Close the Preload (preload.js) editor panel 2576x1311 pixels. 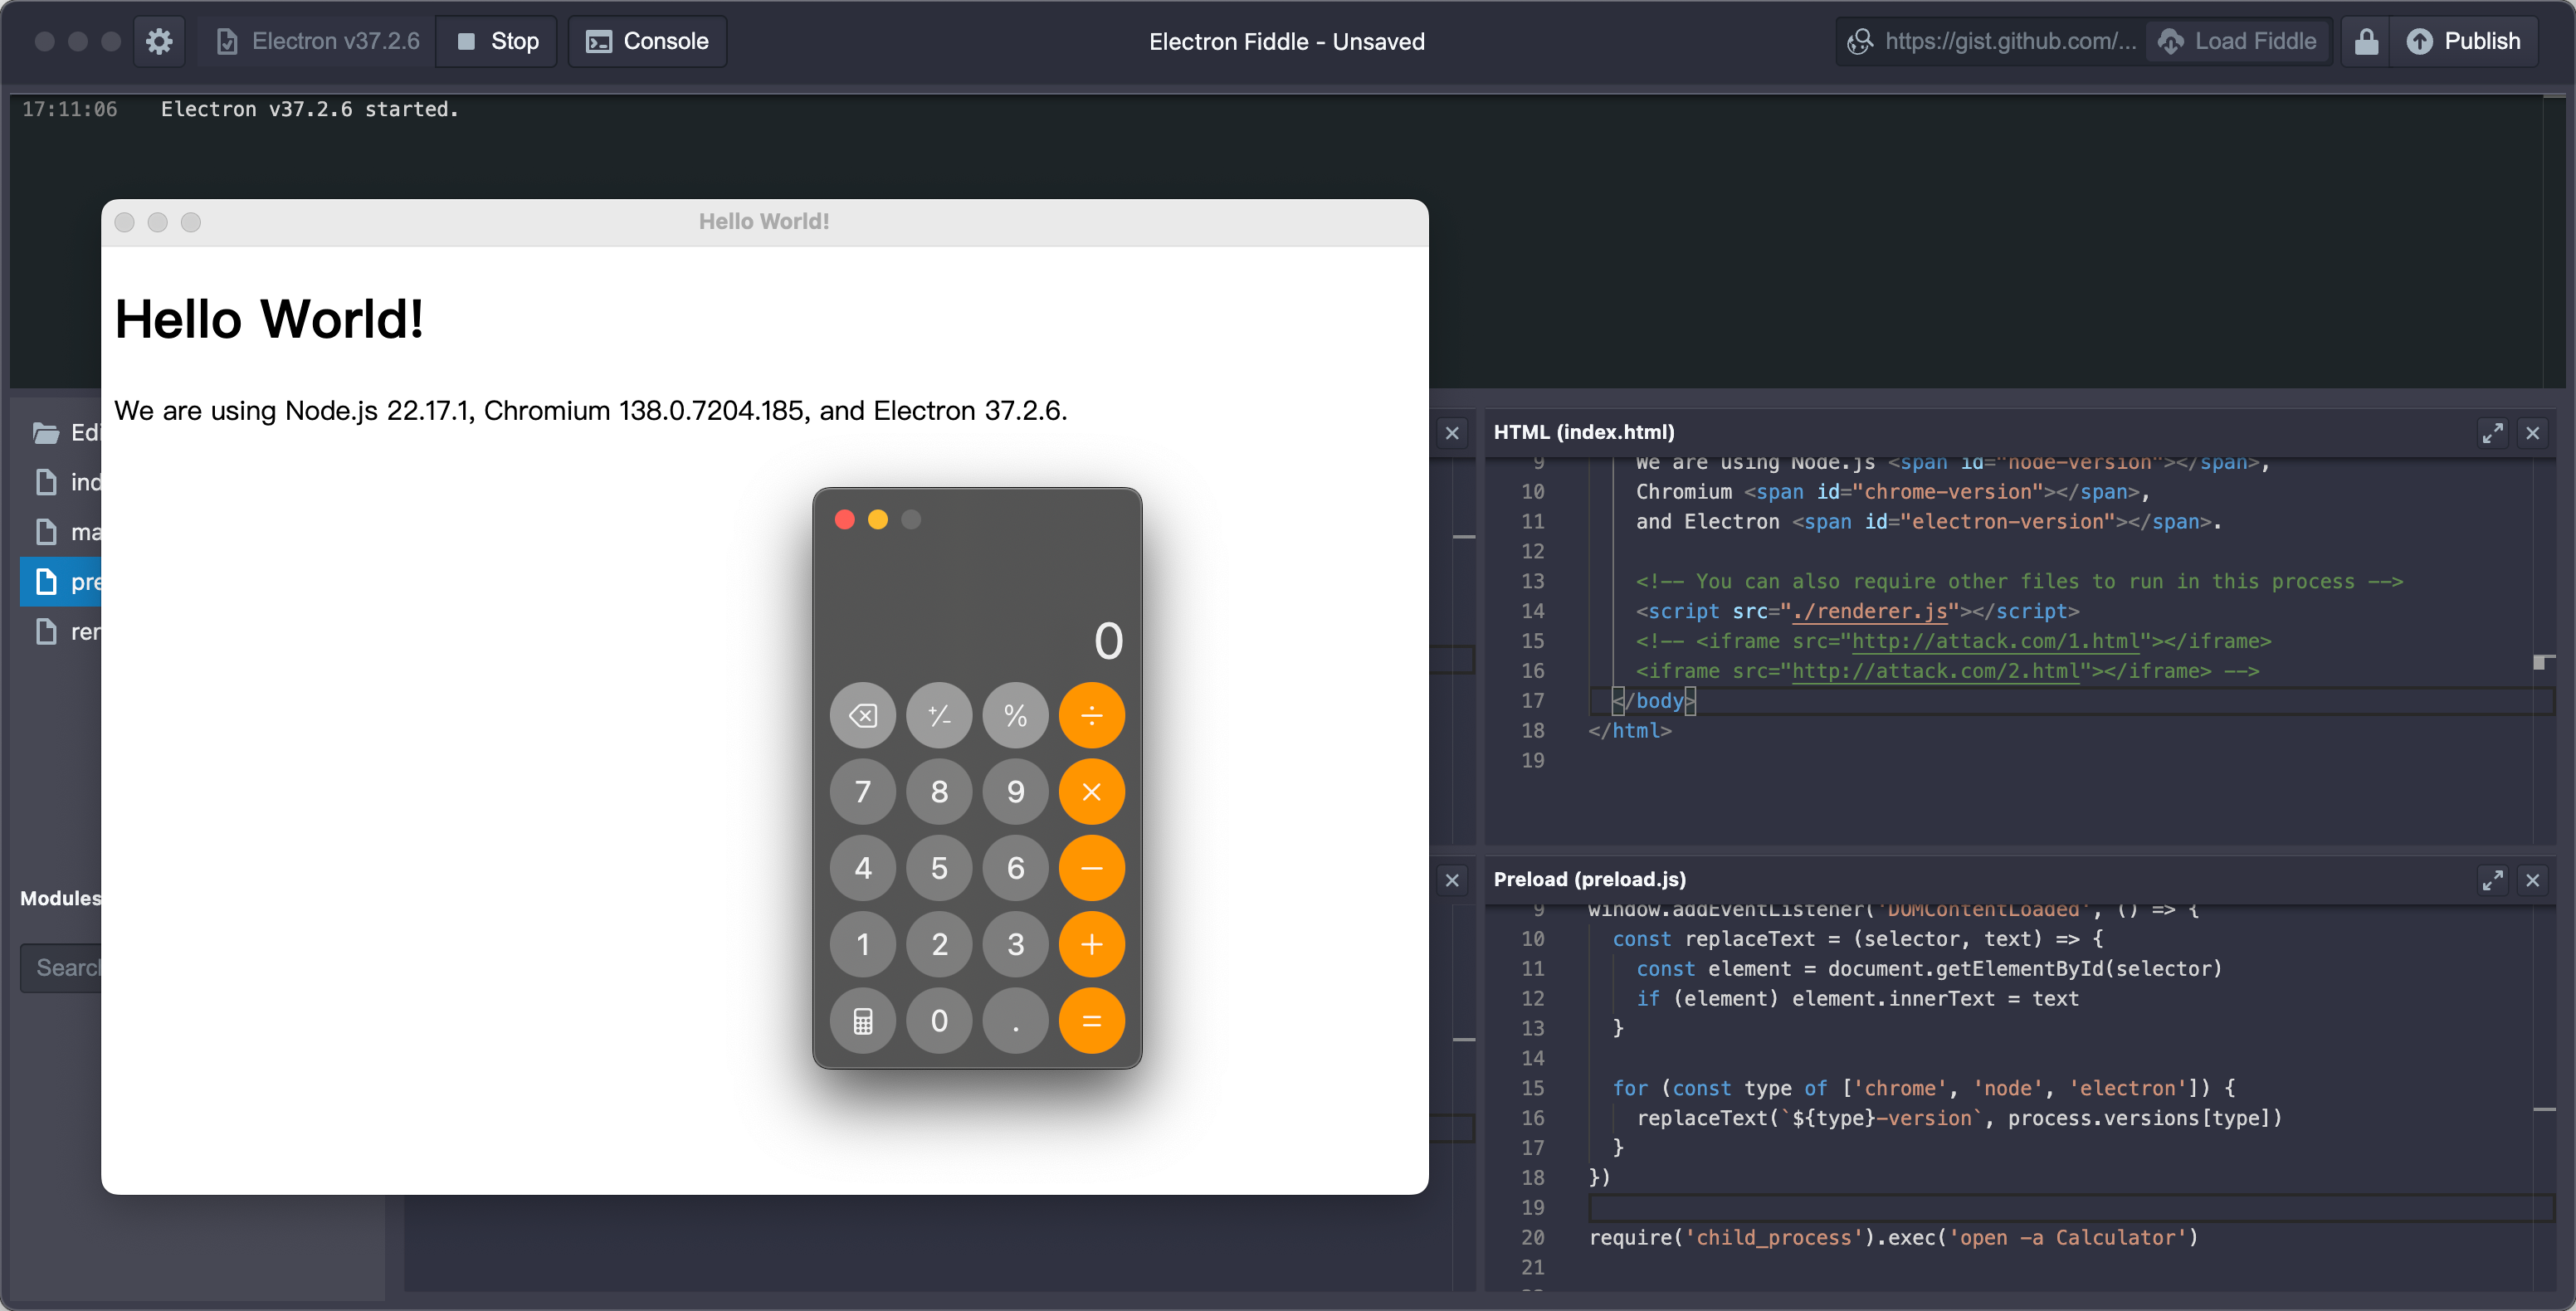(x=2532, y=880)
